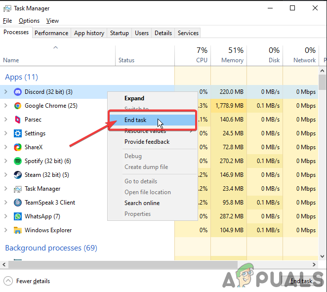Expand the Task Manager process group
Screen dimensions: 327x292
pos(6,189)
